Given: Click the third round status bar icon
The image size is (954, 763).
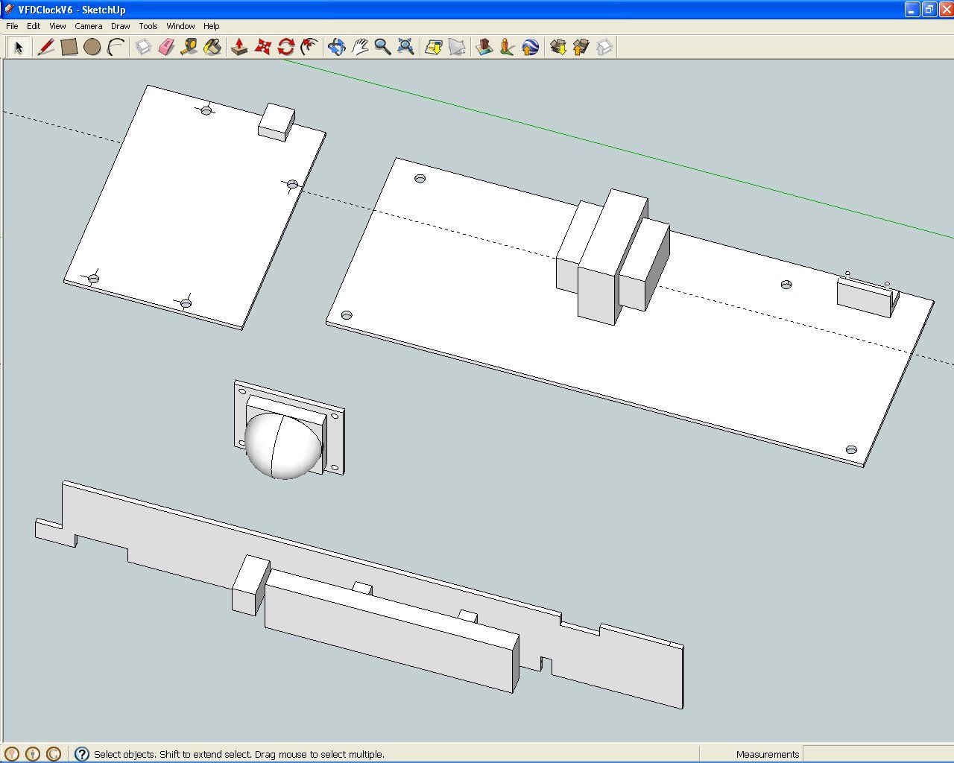Looking at the screenshot, I should tap(54, 754).
